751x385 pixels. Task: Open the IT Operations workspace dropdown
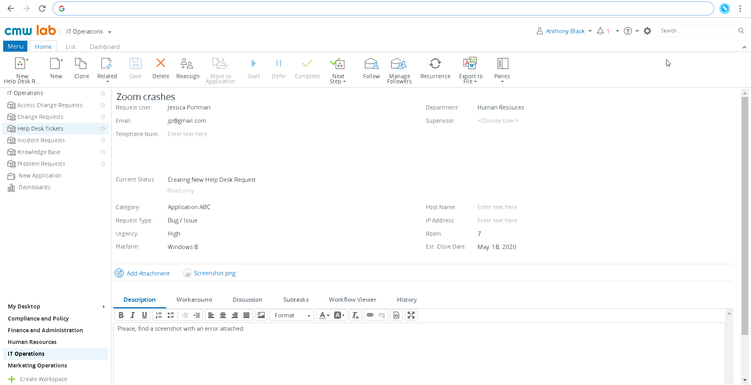(89, 32)
